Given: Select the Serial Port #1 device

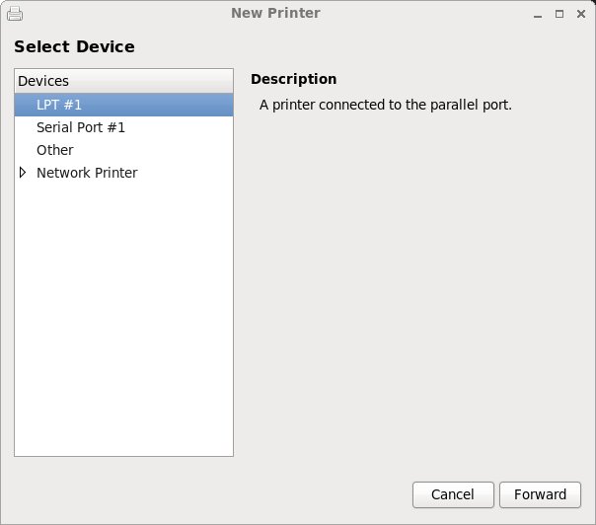Looking at the screenshot, I should [x=81, y=127].
